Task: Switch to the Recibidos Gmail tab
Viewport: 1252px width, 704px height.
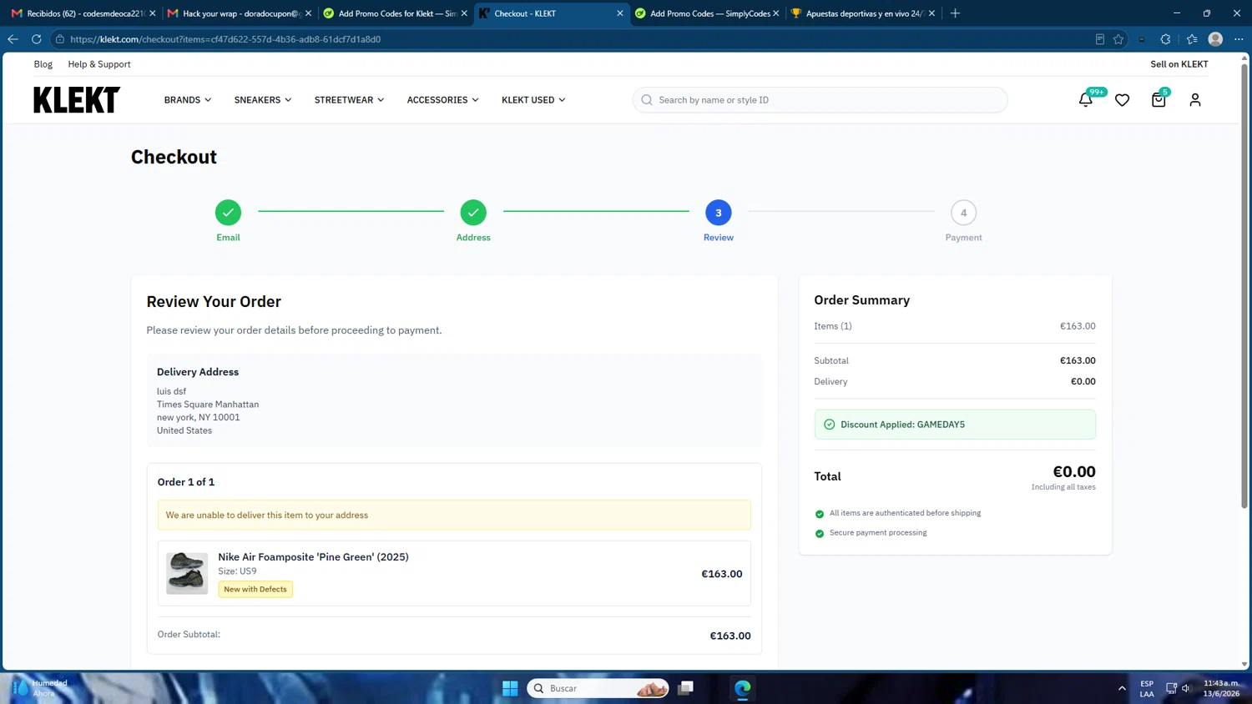Action: [x=83, y=13]
